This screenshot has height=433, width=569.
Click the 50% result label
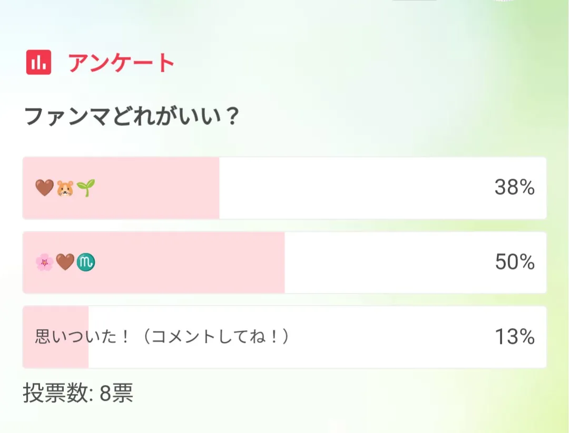click(x=514, y=262)
